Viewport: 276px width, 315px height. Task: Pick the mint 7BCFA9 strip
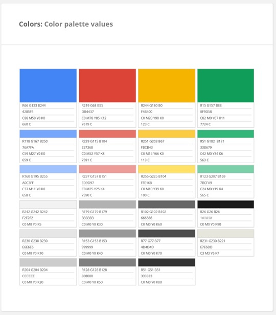pos(225,169)
